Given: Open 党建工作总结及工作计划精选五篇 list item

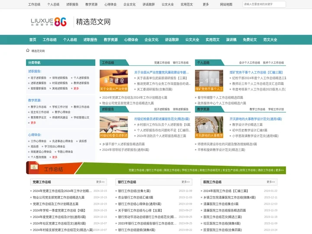Looking at the screenshot, I should 55,204.
